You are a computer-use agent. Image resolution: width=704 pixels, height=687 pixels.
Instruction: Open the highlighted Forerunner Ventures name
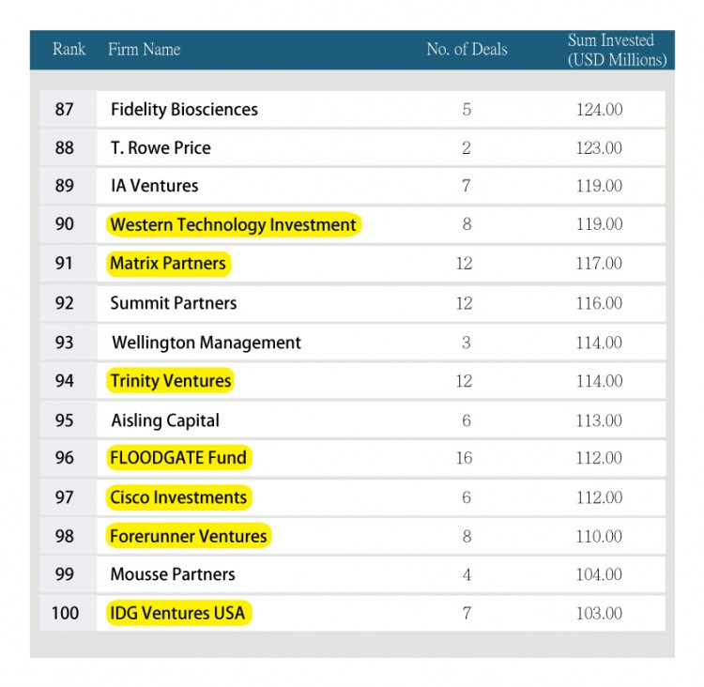pos(189,537)
